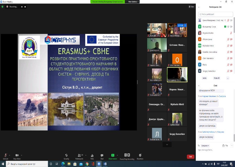This screenshot has width=235, height=167.
Task: Click Марина Микитенко sender name in chat
Action: click(209, 96)
